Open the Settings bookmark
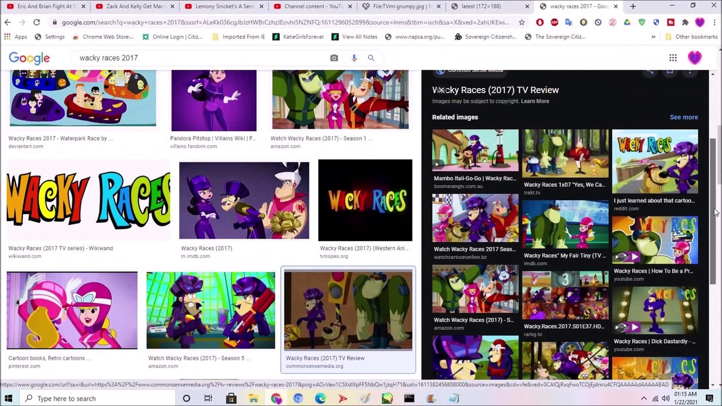 50,37
